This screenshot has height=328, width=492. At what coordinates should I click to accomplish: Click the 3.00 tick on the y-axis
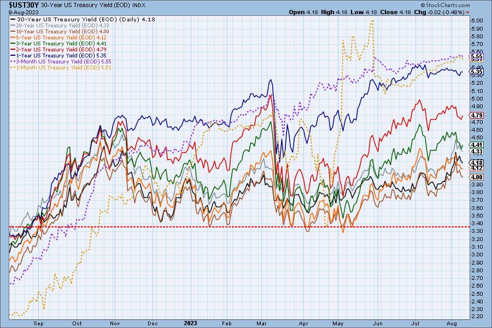(x=477, y=255)
